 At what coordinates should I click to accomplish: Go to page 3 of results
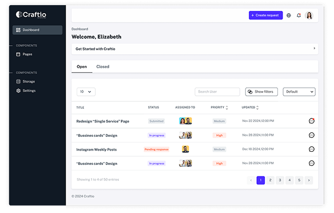point(280,180)
